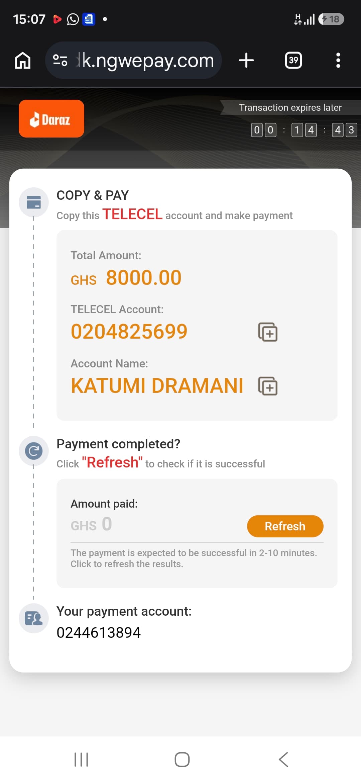The width and height of the screenshot is (361, 783).
Task: Tap the circular refresh step icon
Action: point(34,451)
